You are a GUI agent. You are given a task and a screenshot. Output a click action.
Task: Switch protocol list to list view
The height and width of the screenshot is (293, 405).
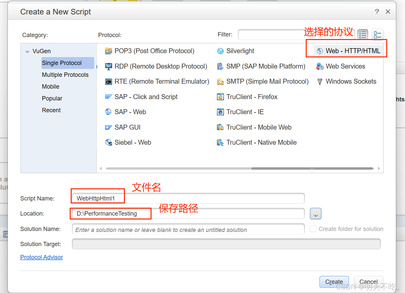(363, 34)
